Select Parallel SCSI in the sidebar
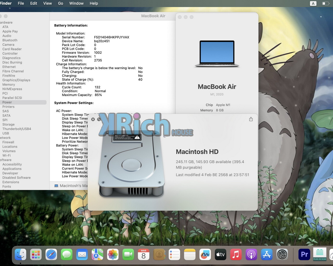333x266 pixels. click(x=12, y=98)
